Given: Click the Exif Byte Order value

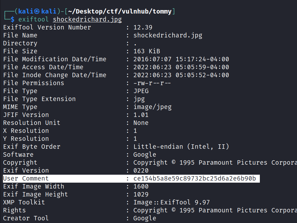Looking at the screenshot, I should click(181, 147).
